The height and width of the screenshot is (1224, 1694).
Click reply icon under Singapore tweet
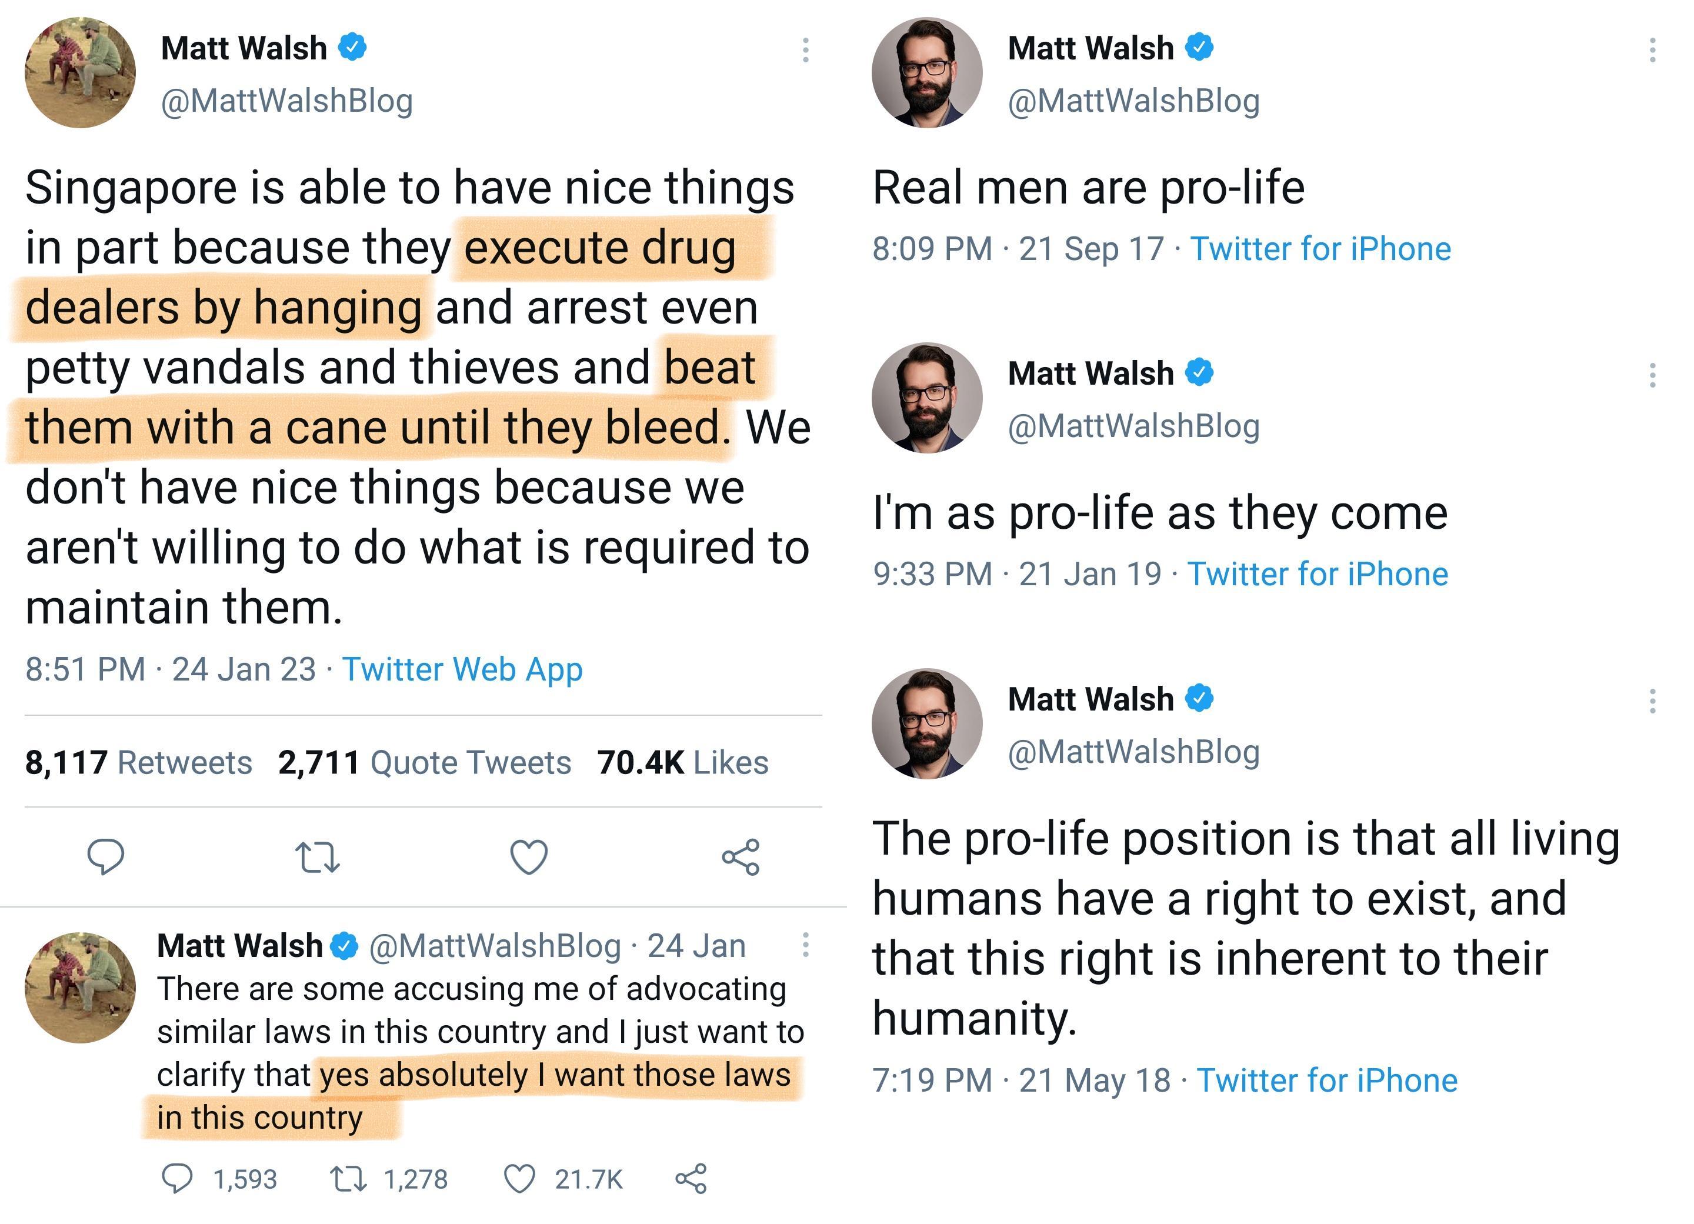click(x=105, y=856)
